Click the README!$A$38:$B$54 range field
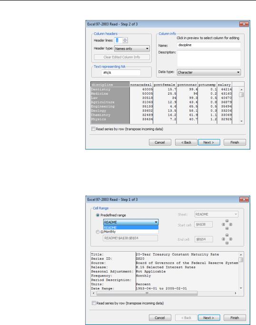The width and height of the screenshot is (256, 325). point(130,238)
